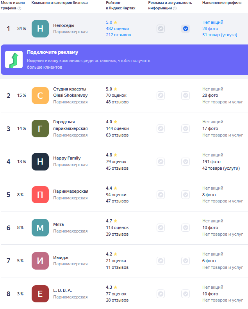The image size is (248, 309).
Task: Click 'Нет акций' link in Непоседы row
Action: 213,22
